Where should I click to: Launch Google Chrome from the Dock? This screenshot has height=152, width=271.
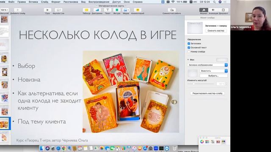click(64, 148)
